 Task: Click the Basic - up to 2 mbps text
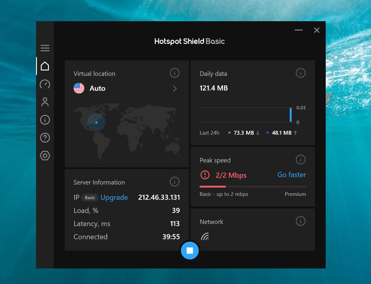(224, 194)
